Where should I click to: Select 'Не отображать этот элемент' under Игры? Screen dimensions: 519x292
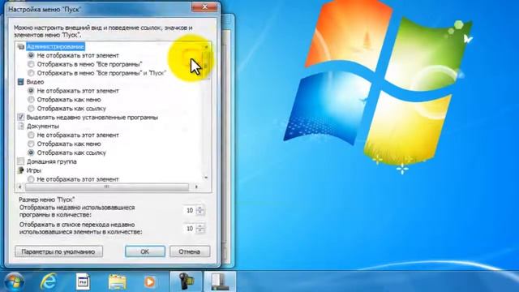[31, 179]
